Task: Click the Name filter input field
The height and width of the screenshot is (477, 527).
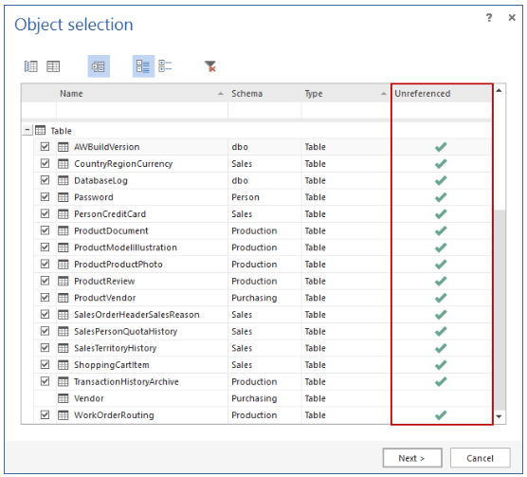Action: tap(142, 110)
